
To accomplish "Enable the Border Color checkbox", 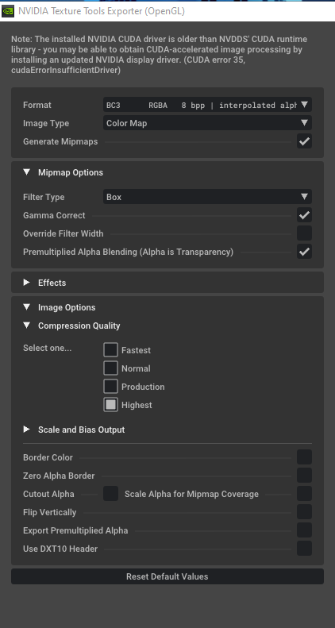I will [x=304, y=457].
